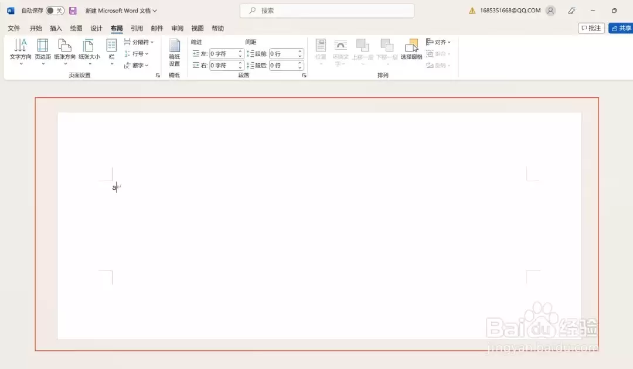
Task: Click the Comments (批注) button
Action: [591, 28]
